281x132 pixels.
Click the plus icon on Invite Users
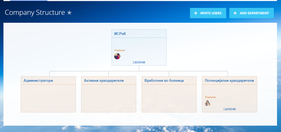pyautogui.click(x=196, y=13)
